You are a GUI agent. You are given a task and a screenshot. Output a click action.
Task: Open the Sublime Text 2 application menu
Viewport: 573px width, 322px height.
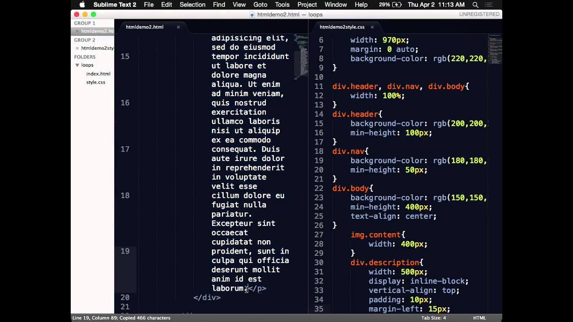(115, 4)
